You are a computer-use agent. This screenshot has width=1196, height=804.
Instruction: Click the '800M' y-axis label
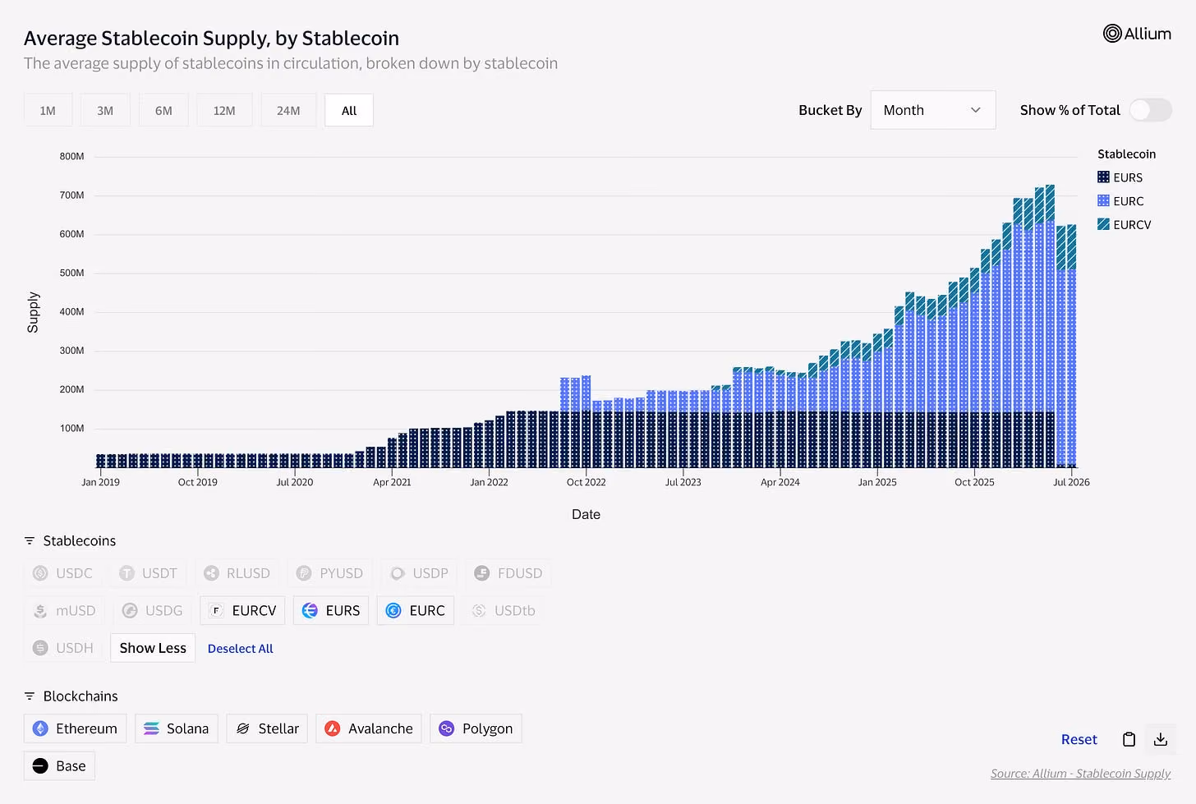pyautogui.click(x=72, y=156)
